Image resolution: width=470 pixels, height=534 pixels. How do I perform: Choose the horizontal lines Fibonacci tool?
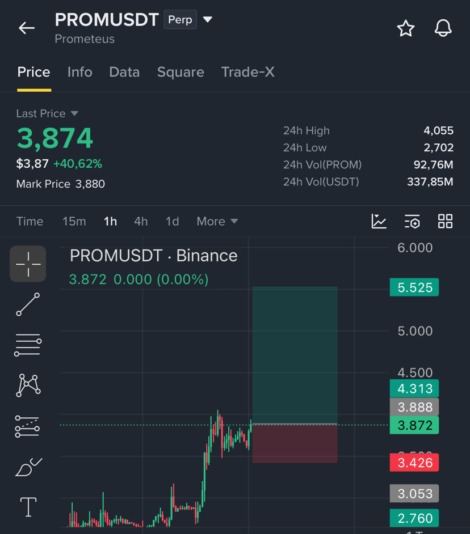pos(28,345)
